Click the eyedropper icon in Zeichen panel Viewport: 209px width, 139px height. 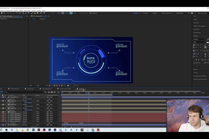[x=208, y=39]
